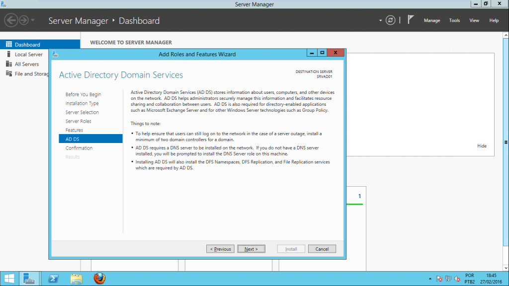Click the back navigation arrow in Server Manager
The height and width of the screenshot is (286, 509).
point(10,20)
